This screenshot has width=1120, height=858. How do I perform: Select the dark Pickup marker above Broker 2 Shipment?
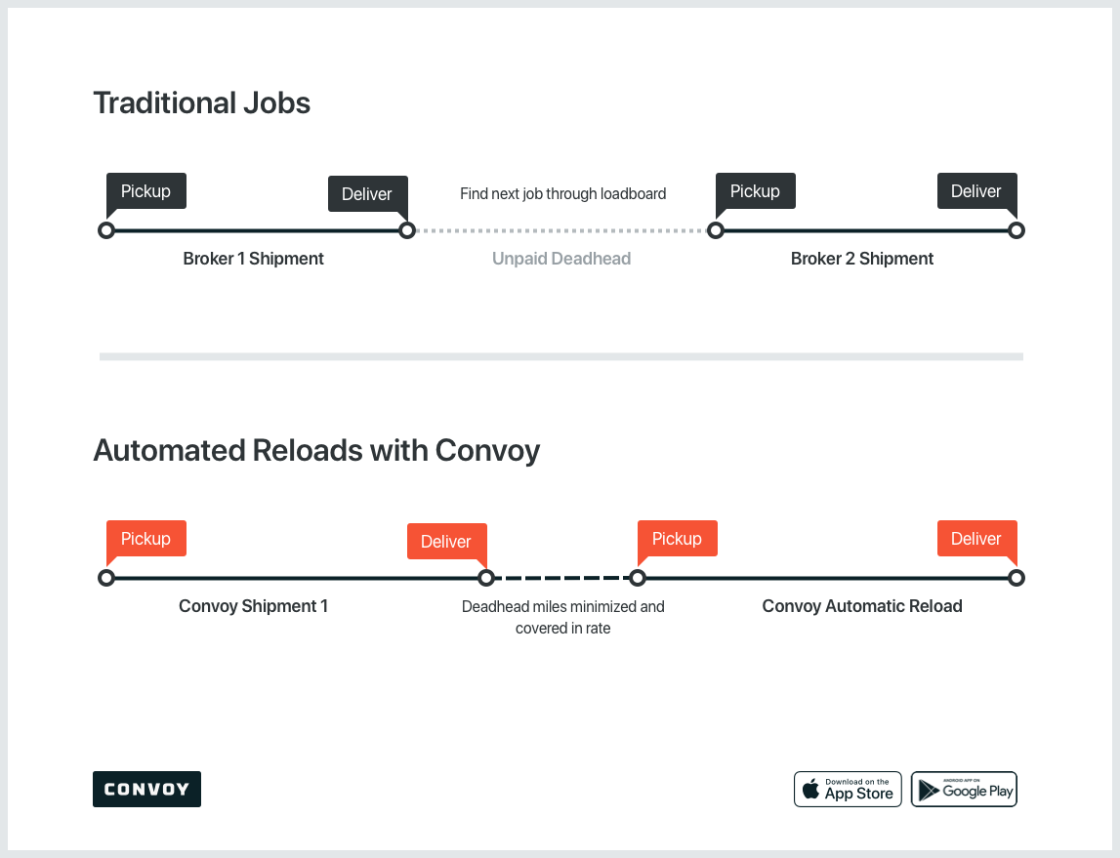[755, 191]
